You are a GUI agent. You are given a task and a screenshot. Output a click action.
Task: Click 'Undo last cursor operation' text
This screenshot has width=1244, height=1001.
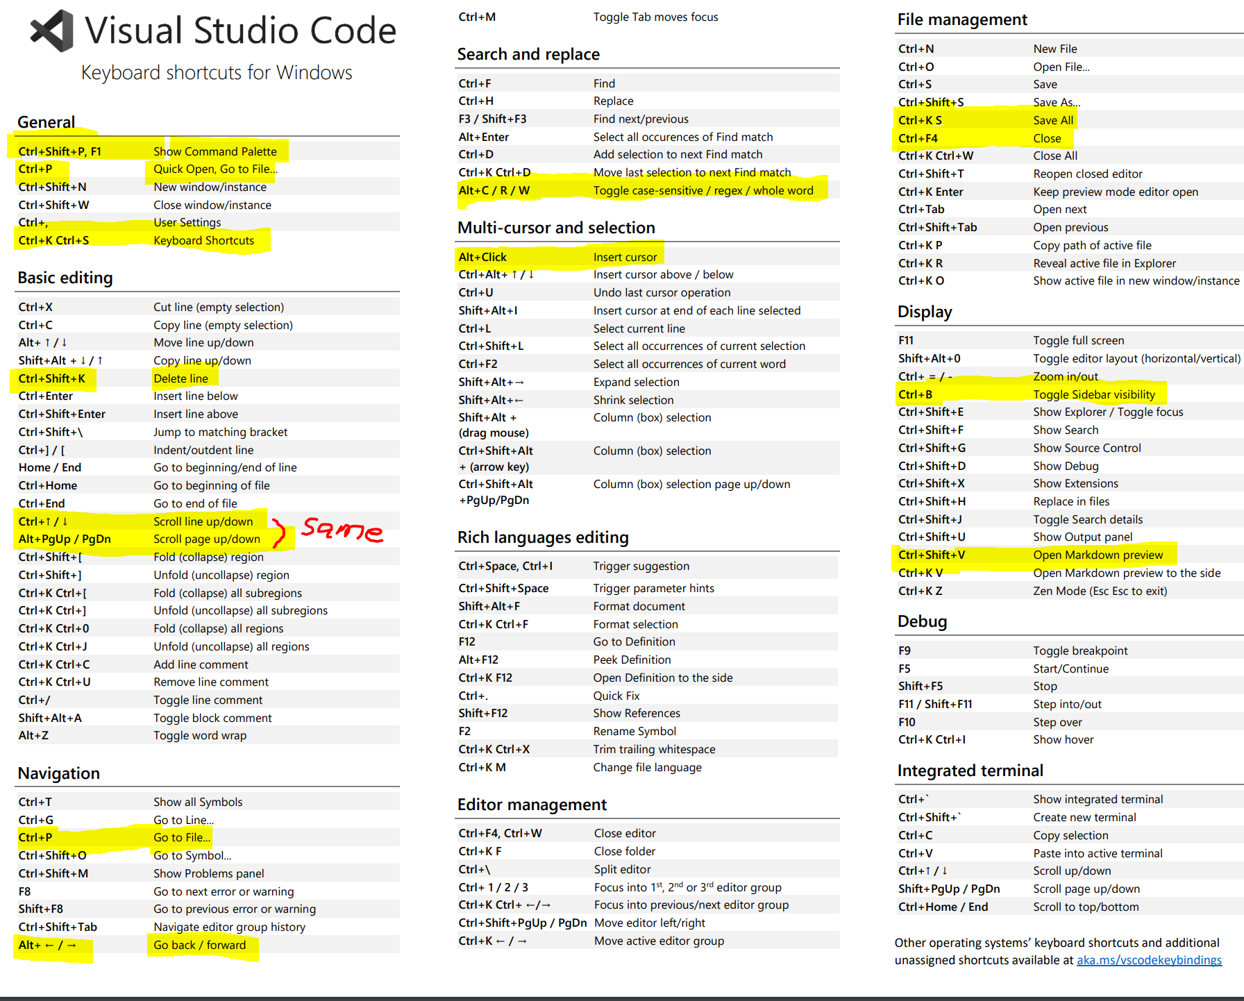point(662,292)
